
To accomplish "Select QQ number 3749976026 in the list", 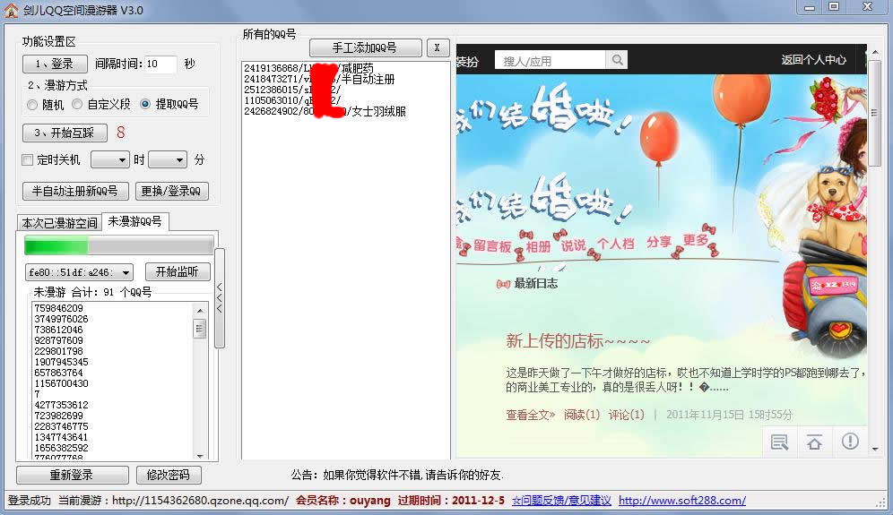I will point(61,319).
